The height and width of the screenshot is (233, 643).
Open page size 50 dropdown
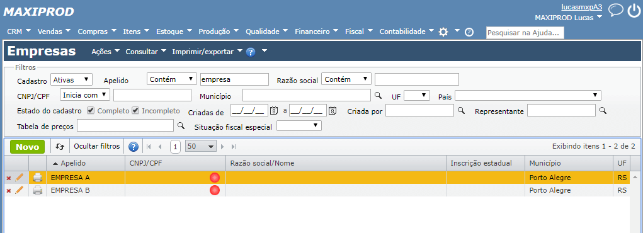(x=201, y=147)
